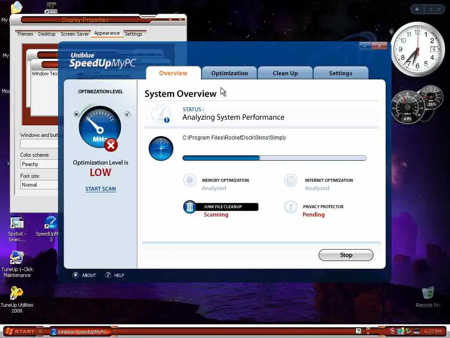This screenshot has height=338, width=450.
Task: Click the sidebar next arrow button
Action: pos(439,10)
